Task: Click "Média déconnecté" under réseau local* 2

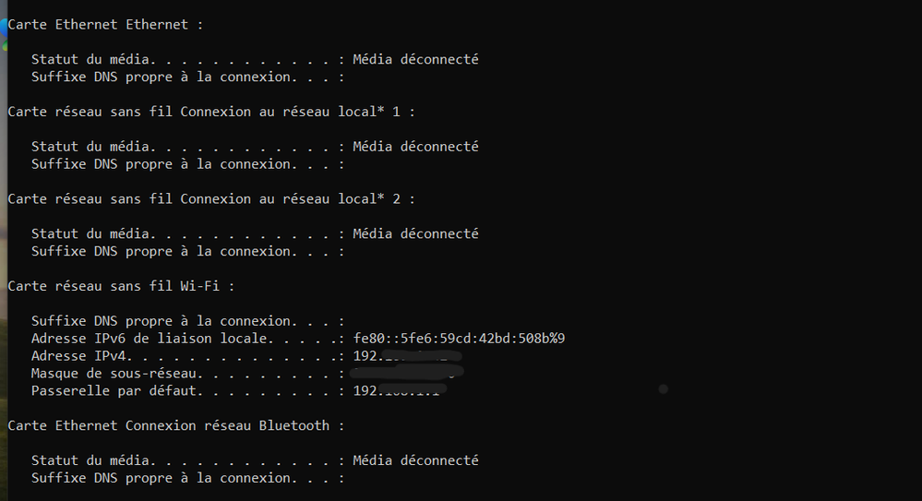Action: [x=415, y=234]
